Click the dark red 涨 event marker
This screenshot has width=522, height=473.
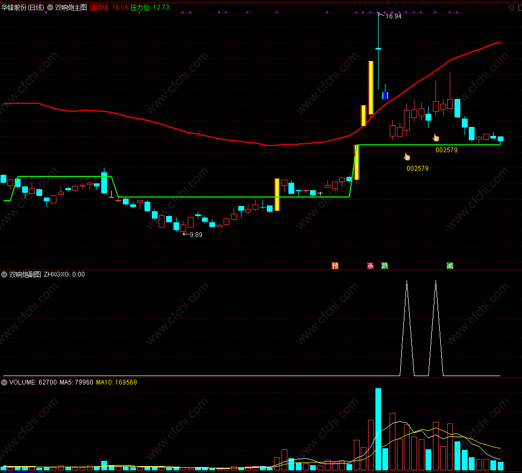[x=370, y=265]
